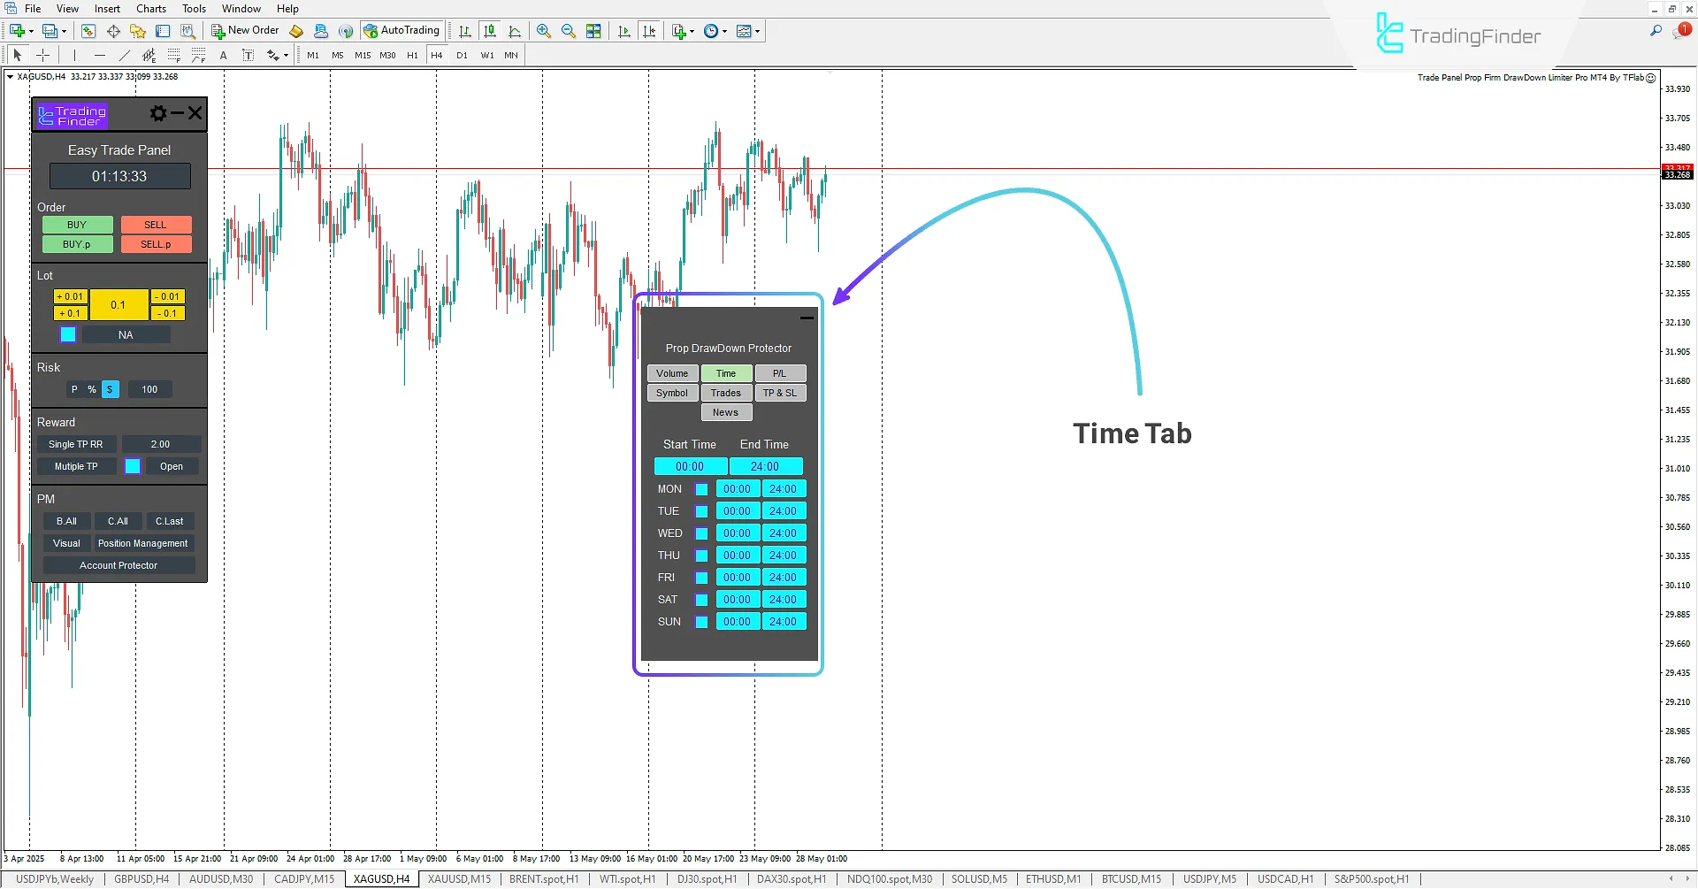This screenshot has width=1698, height=889.
Task: Expand the chart templates dropdown
Action: point(759,30)
